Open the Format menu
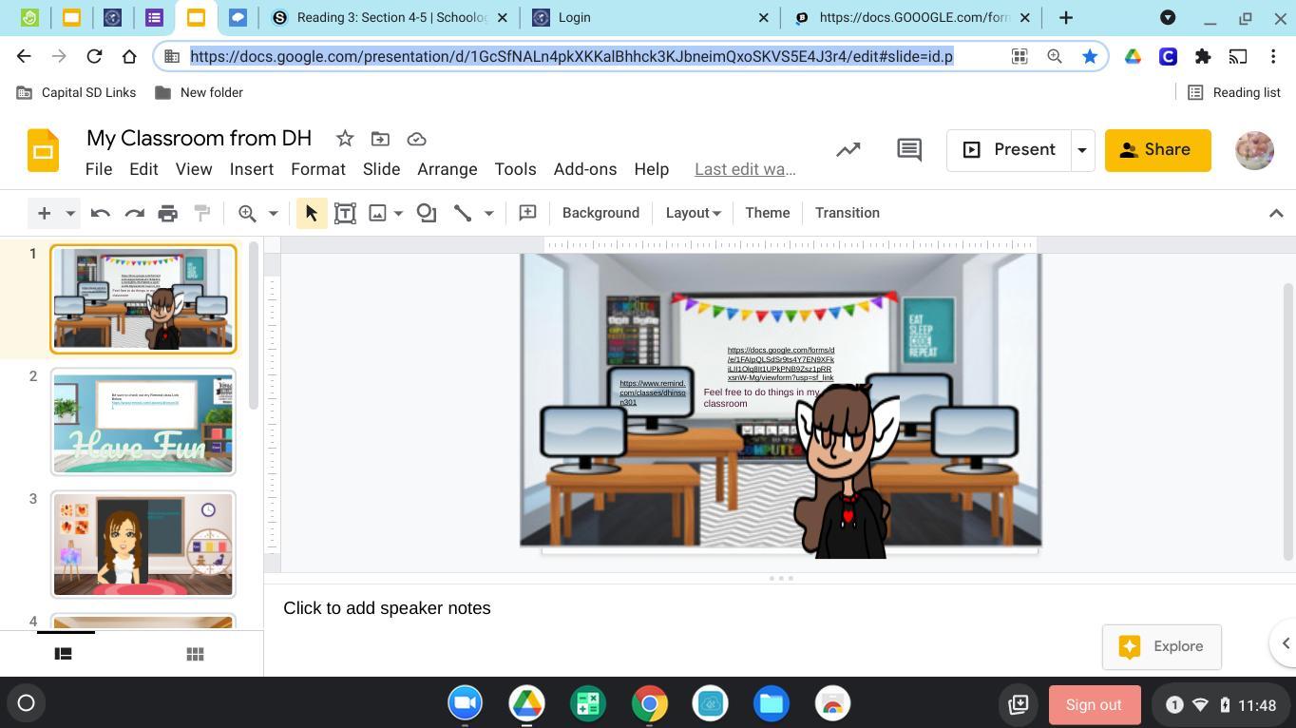Screen dimensions: 1296x728 coord(318,169)
